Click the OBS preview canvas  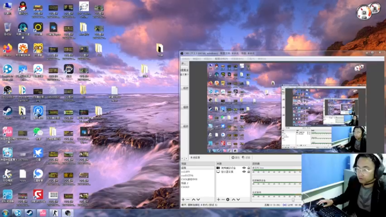(x=287, y=108)
